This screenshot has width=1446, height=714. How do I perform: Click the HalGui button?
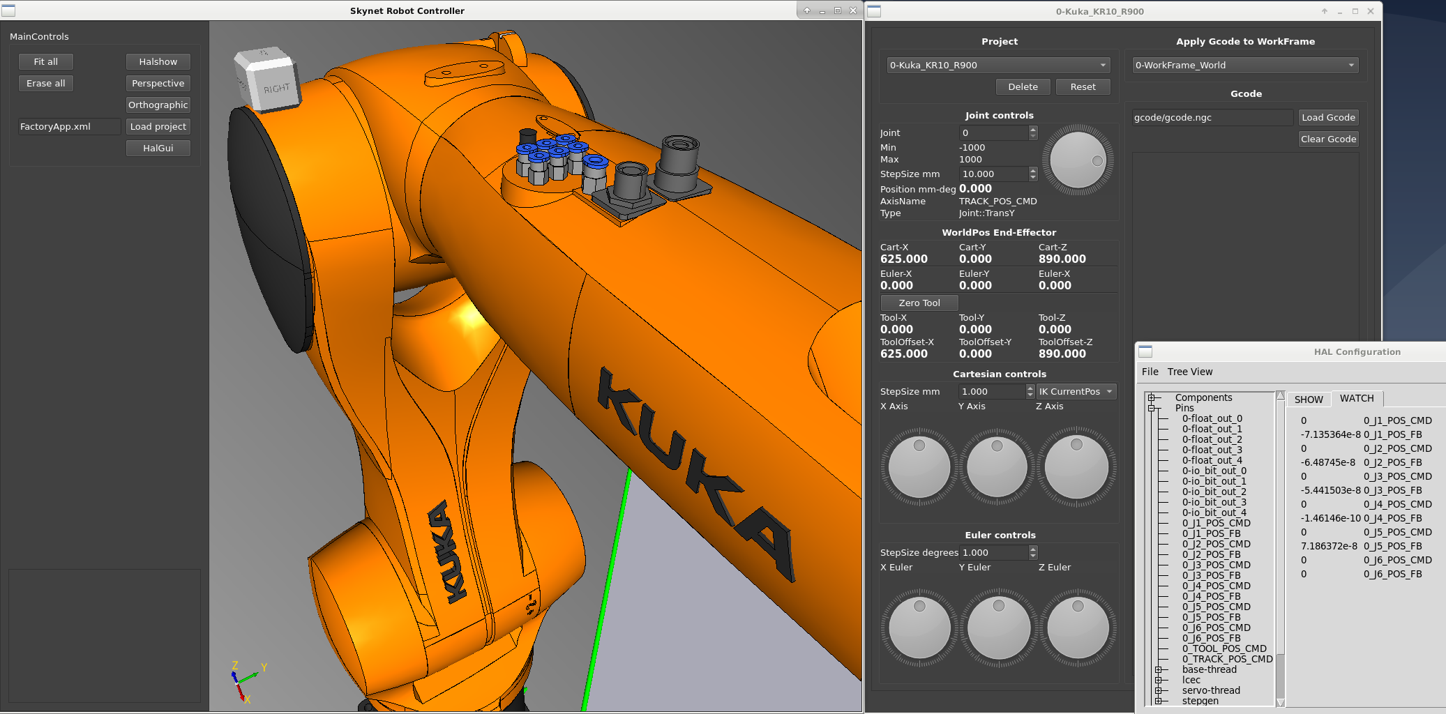pyautogui.click(x=158, y=148)
